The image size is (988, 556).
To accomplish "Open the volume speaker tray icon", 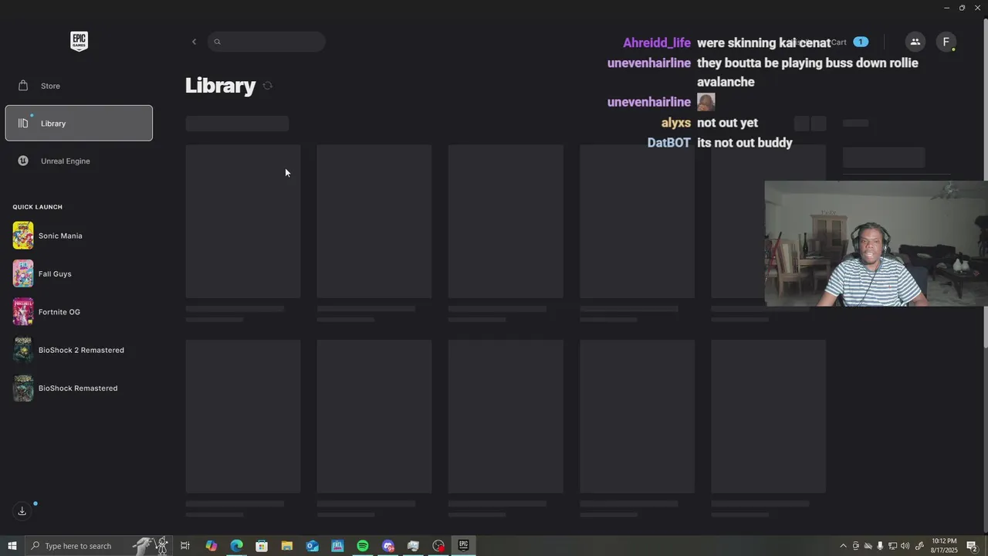I will 905,546.
